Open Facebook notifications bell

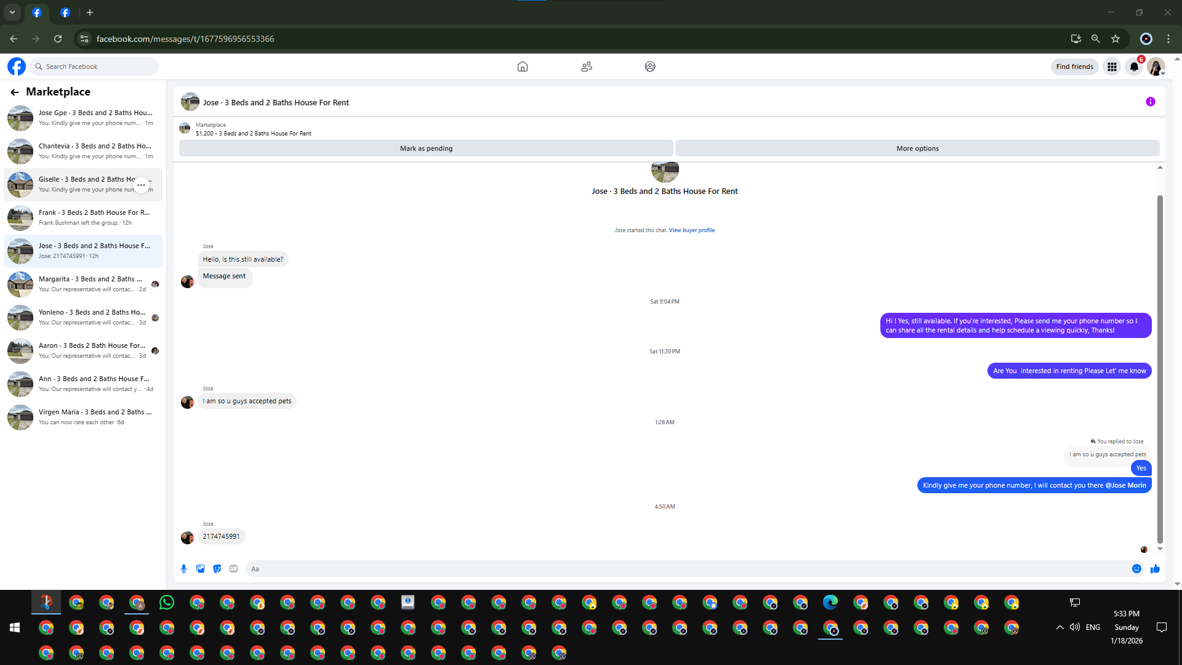(1134, 66)
